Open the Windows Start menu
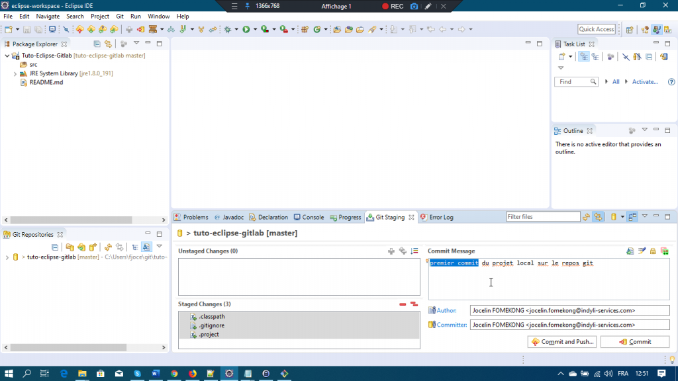 (9, 374)
